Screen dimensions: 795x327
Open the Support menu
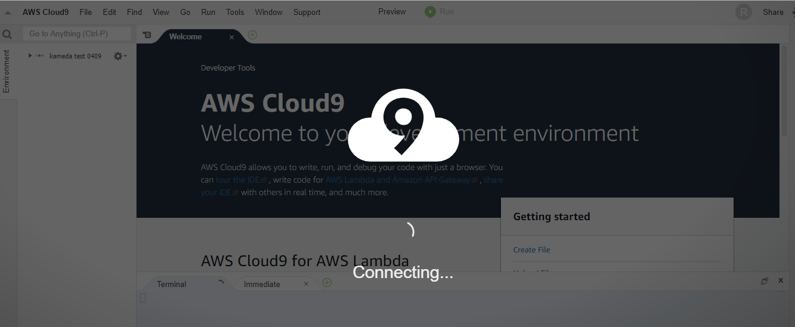tap(307, 12)
